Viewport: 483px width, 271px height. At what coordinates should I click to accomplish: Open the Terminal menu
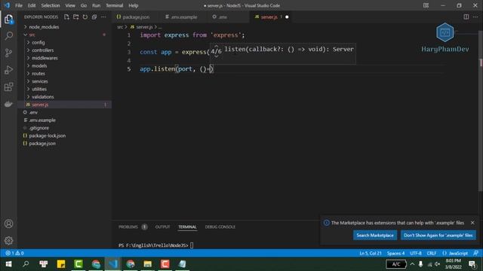[114, 5]
